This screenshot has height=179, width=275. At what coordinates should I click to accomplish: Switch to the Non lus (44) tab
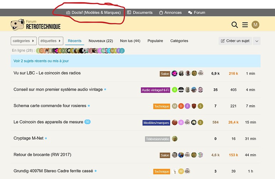click(130, 41)
